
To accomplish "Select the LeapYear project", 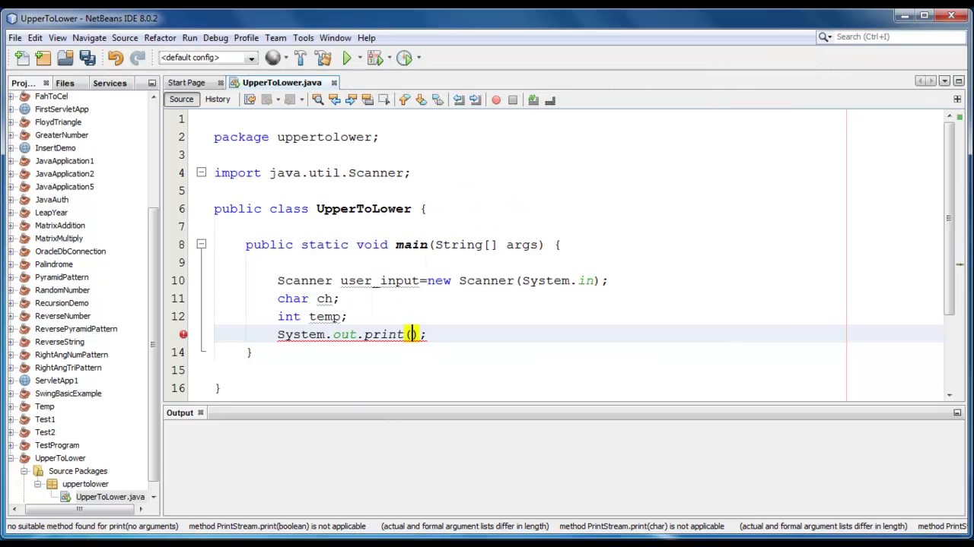I will pyautogui.click(x=51, y=213).
